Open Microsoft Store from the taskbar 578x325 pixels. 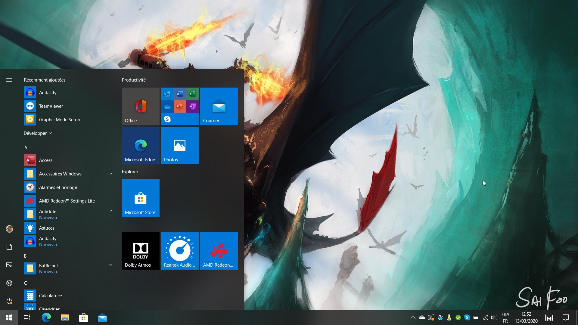coord(83,317)
